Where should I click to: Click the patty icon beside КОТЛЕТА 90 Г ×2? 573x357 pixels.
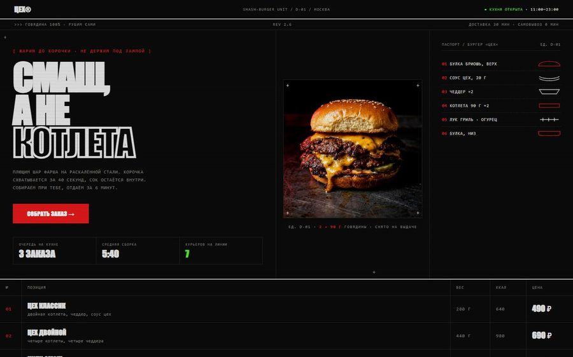(x=549, y=105)
